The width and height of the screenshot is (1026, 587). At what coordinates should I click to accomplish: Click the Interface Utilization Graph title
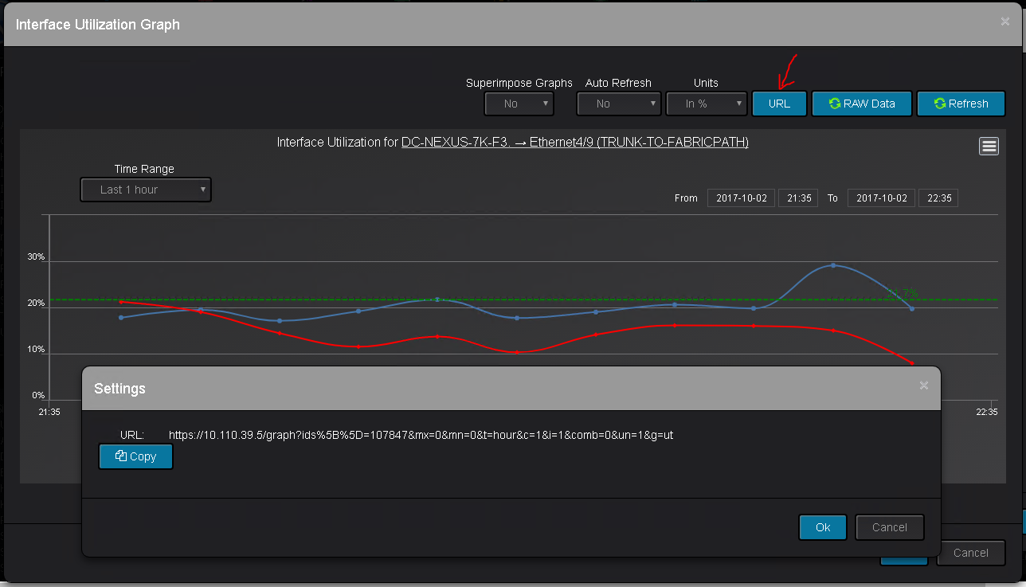(x=98, y=25)
